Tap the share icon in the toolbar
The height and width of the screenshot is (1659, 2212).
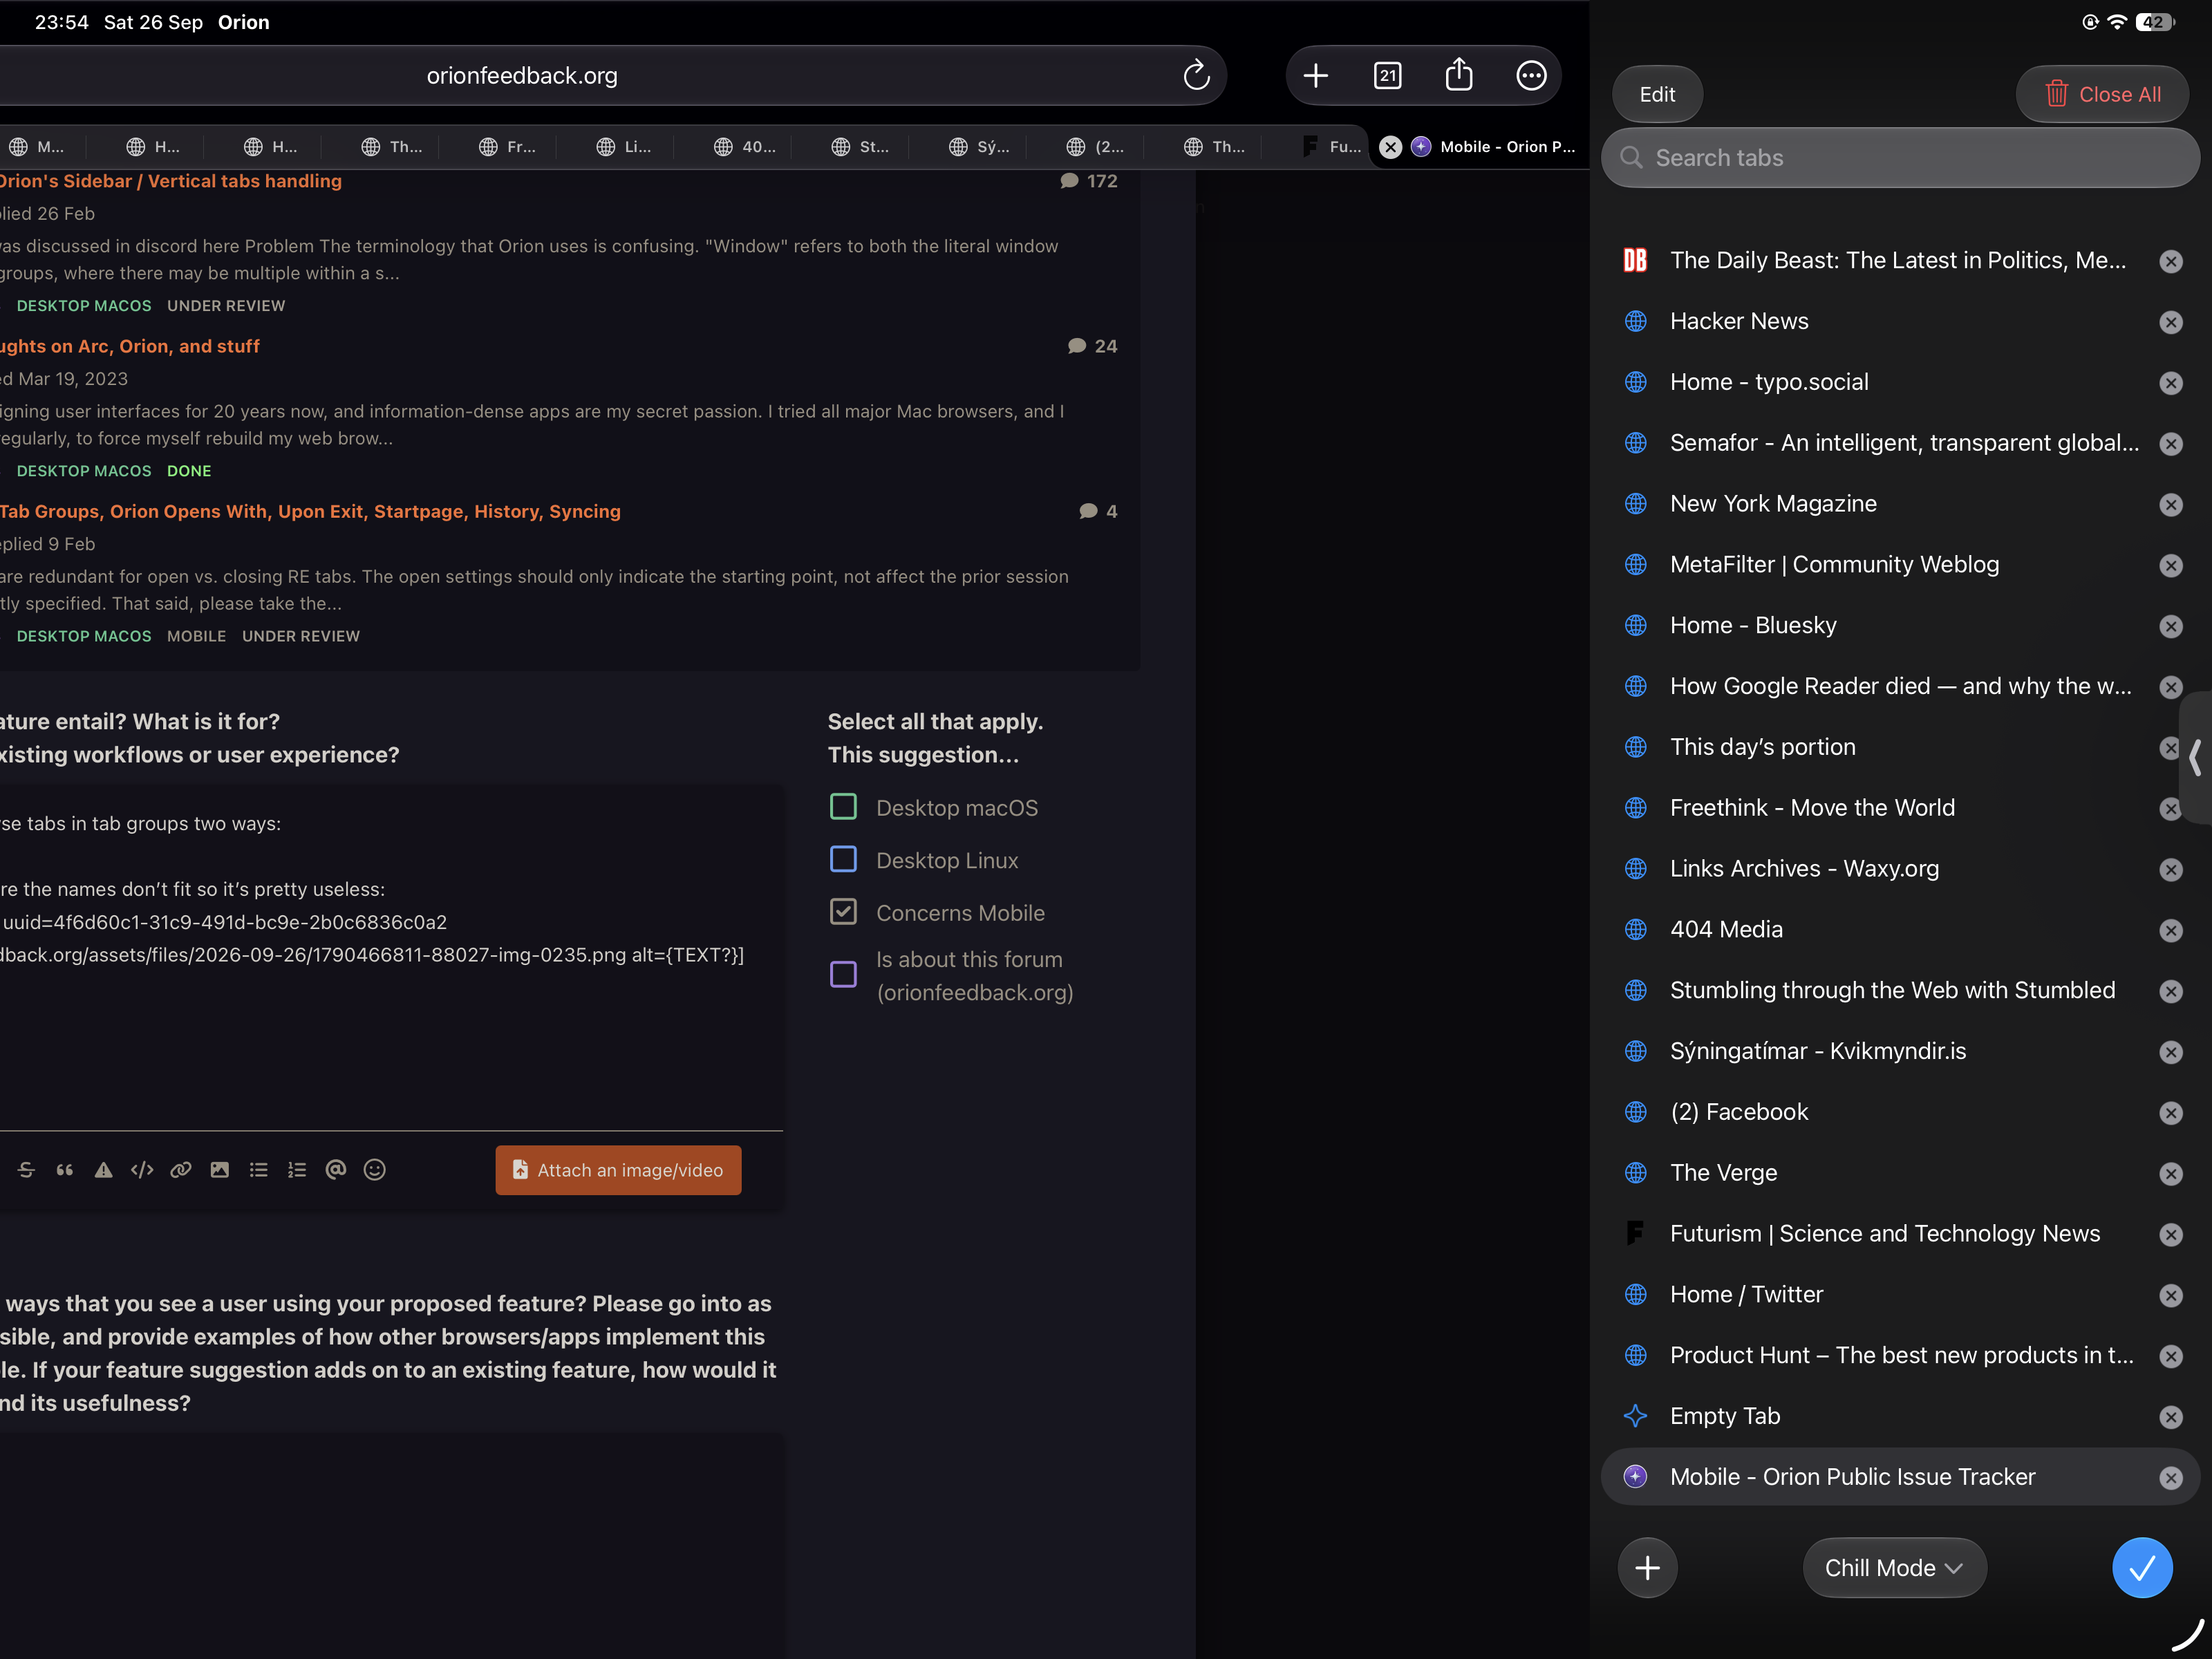(x=1459, y=76)
